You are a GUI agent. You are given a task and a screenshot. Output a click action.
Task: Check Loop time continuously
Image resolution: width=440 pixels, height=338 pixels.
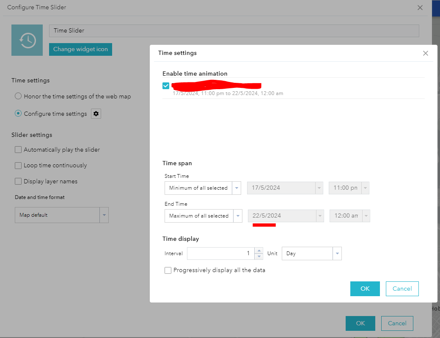click(x=18, y=165)
